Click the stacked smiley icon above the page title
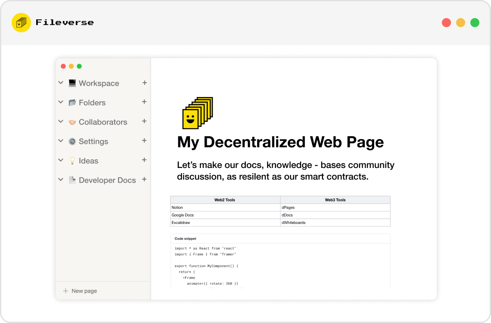 [x=196, y=113]
